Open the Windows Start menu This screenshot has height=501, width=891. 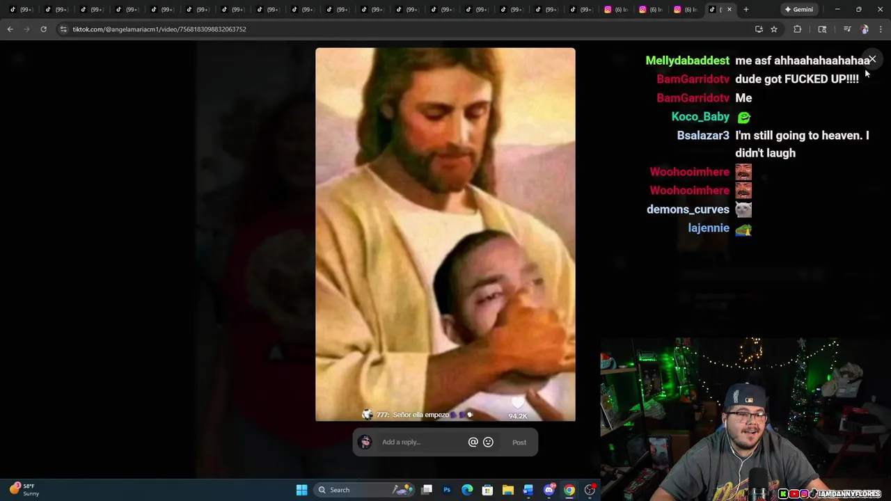pyautogui.click(x=301, y=490)
